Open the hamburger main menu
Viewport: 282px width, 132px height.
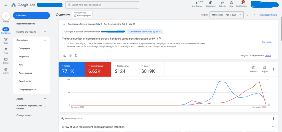[x=6, y=5]
